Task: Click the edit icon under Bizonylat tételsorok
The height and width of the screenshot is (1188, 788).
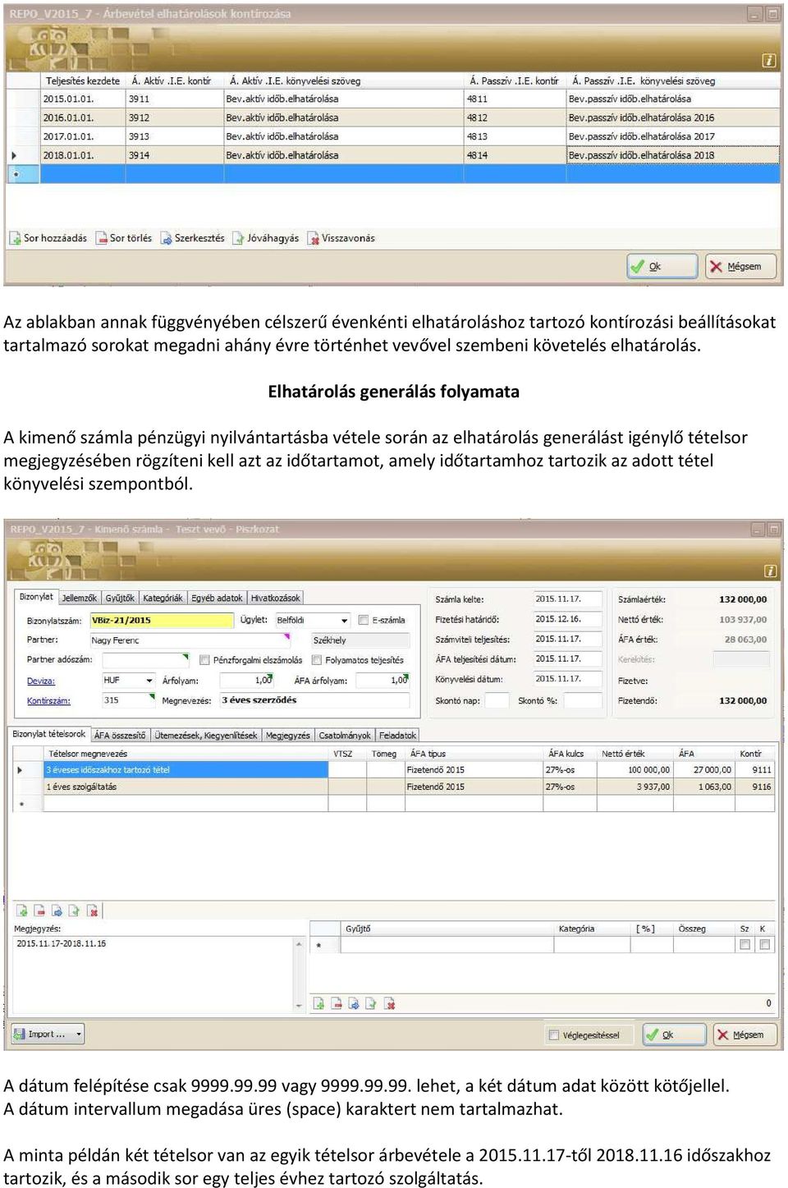Action: [x=57, y=910]
